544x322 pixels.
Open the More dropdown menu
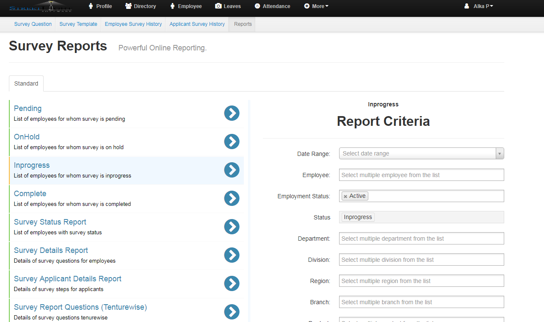tap(316, 6)
